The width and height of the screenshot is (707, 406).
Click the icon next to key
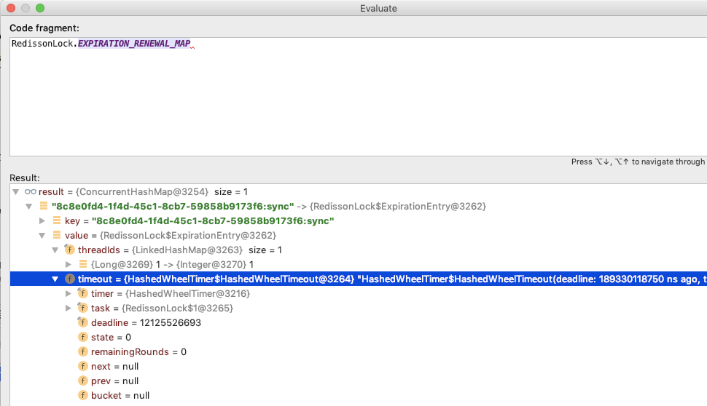pos(57,220)
